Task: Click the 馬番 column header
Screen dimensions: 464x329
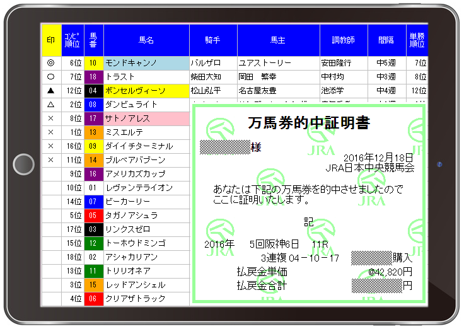Action: pyautogui.click(x=94, y=40)
